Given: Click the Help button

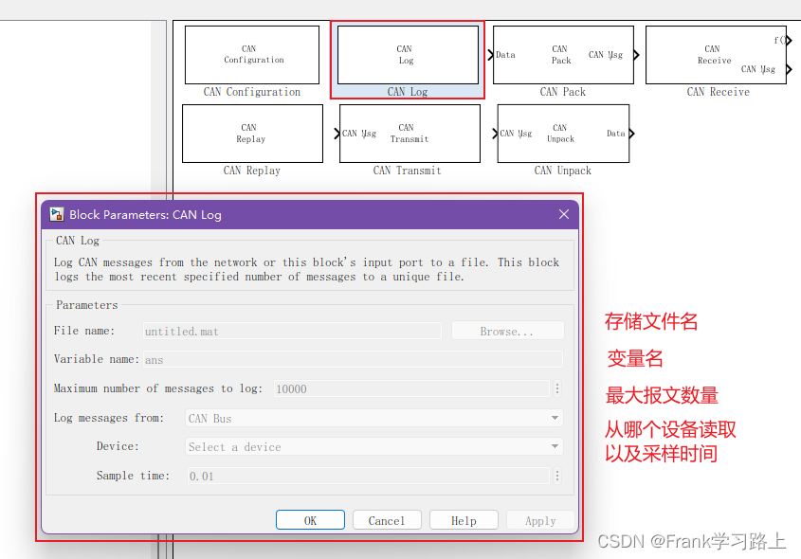Looking at the screenshot, I should point(464,519).
